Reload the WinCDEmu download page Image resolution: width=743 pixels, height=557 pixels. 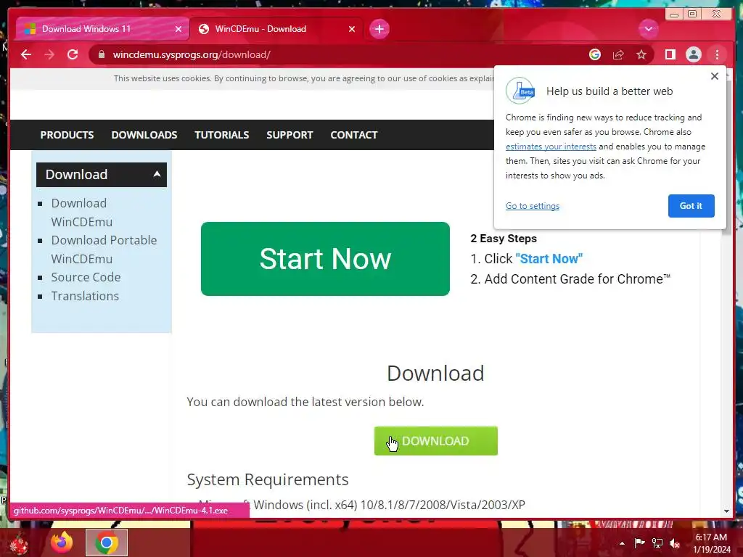click(73, 54)
